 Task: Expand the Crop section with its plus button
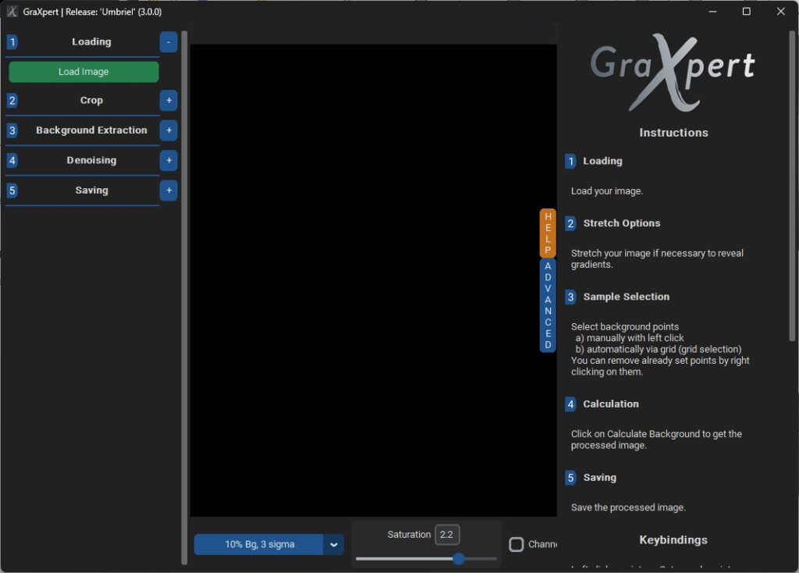tap(169, 100)
